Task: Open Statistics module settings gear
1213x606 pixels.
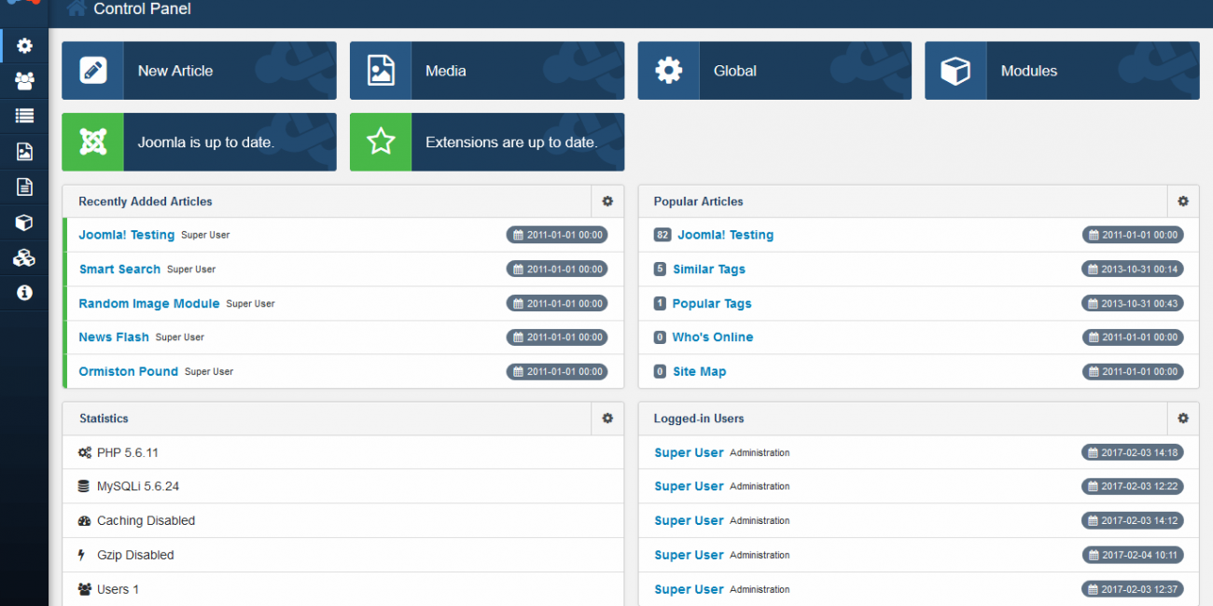Action: [607, 419]
